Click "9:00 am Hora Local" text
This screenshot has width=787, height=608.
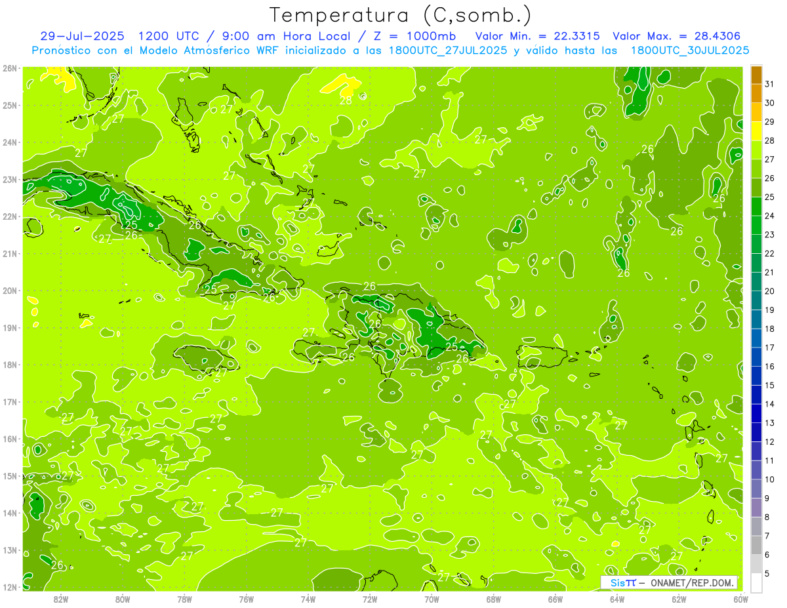tap(286, 36)
